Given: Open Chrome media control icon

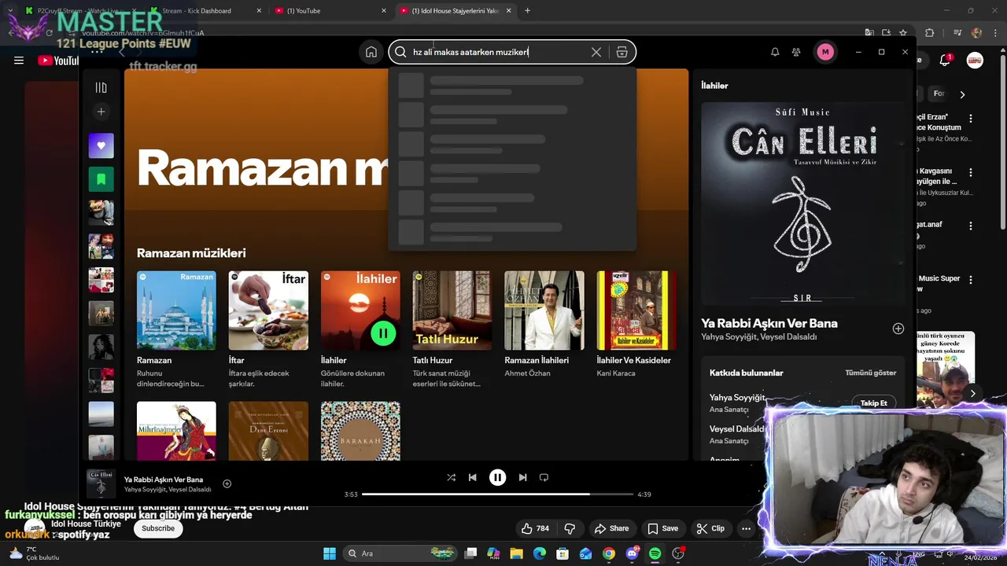Looking at the screenshot, I should click(957, 33).
